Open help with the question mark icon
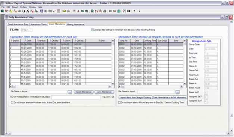Image resolution: width=234 pixels, height=137 pixels. click(134, 11)
